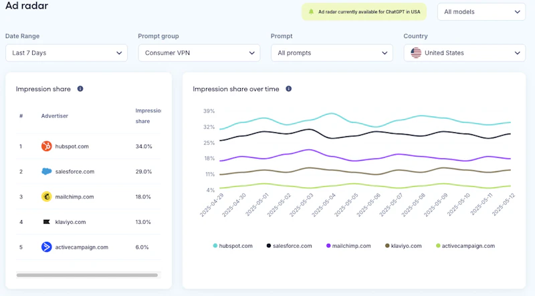Click the 4% y-axis label
This screenshot has width=535, height=296.
[x=210, y=190]
